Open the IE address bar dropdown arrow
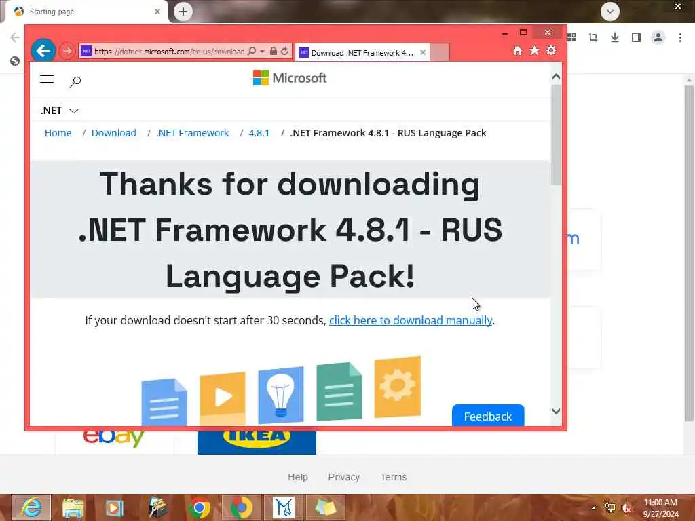The image size is (695, 521). tap(263, 52)
